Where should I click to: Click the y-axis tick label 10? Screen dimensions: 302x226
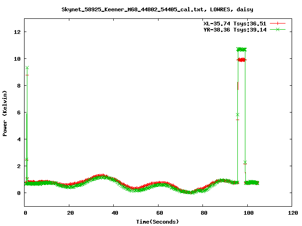(17, 58)
